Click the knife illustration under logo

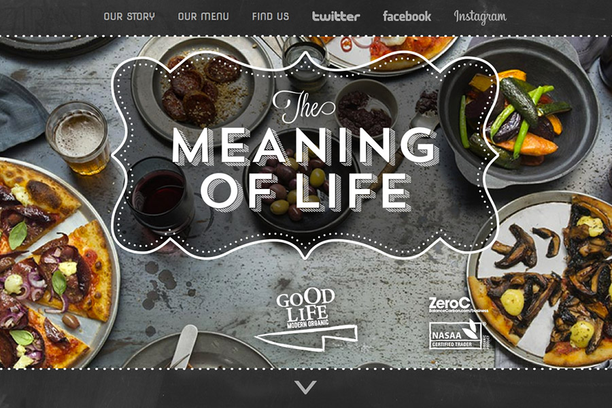[x=307, y=339]
